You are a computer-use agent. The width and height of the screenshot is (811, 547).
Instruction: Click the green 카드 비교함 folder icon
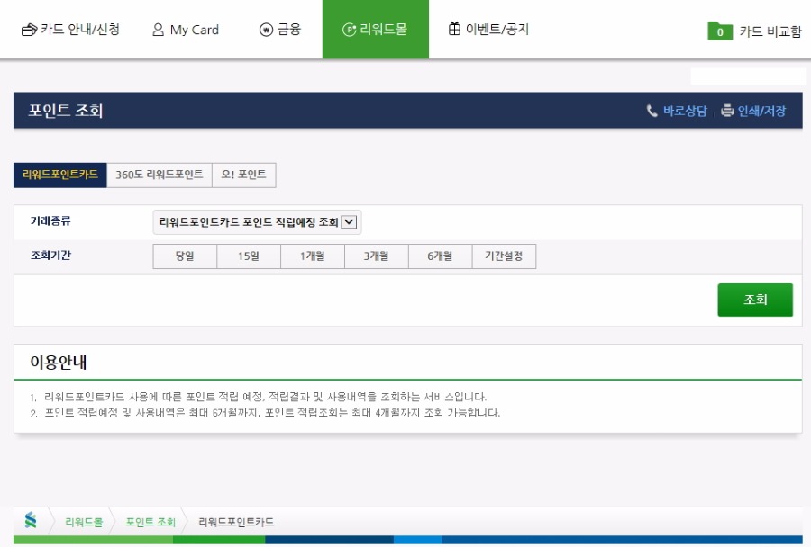pyautogui.click(x=719, y=31)
